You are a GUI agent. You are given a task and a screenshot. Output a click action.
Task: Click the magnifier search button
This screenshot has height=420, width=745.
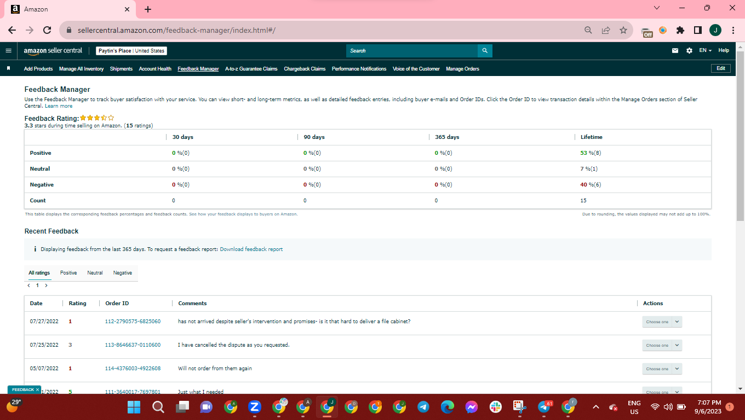[485, 51]
